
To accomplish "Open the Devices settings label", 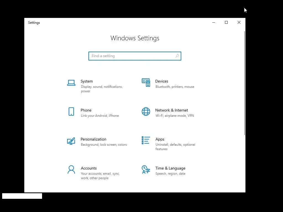I will coord(162,81).
